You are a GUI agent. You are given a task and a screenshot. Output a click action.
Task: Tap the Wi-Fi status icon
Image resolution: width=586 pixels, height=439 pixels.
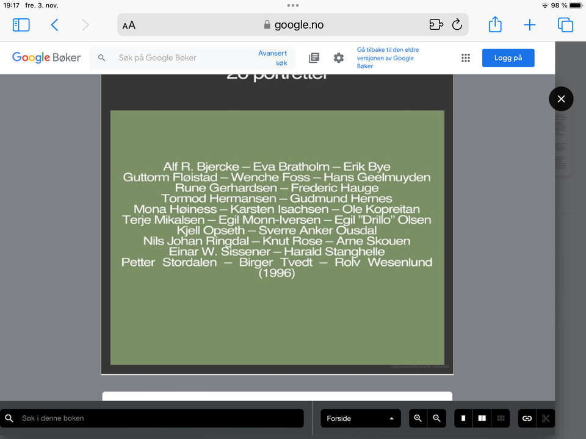coord(545,5)
